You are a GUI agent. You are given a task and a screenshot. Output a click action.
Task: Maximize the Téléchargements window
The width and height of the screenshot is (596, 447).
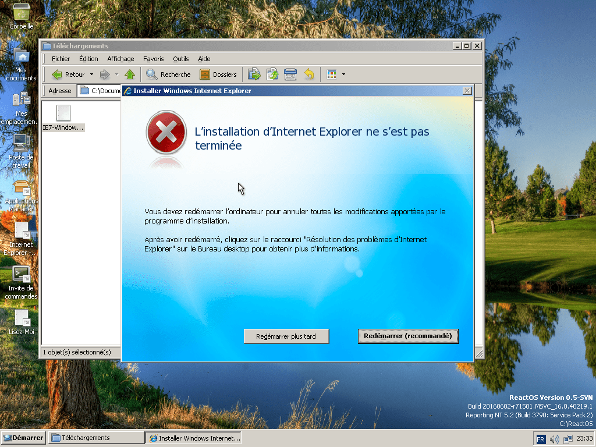(467, 46)
